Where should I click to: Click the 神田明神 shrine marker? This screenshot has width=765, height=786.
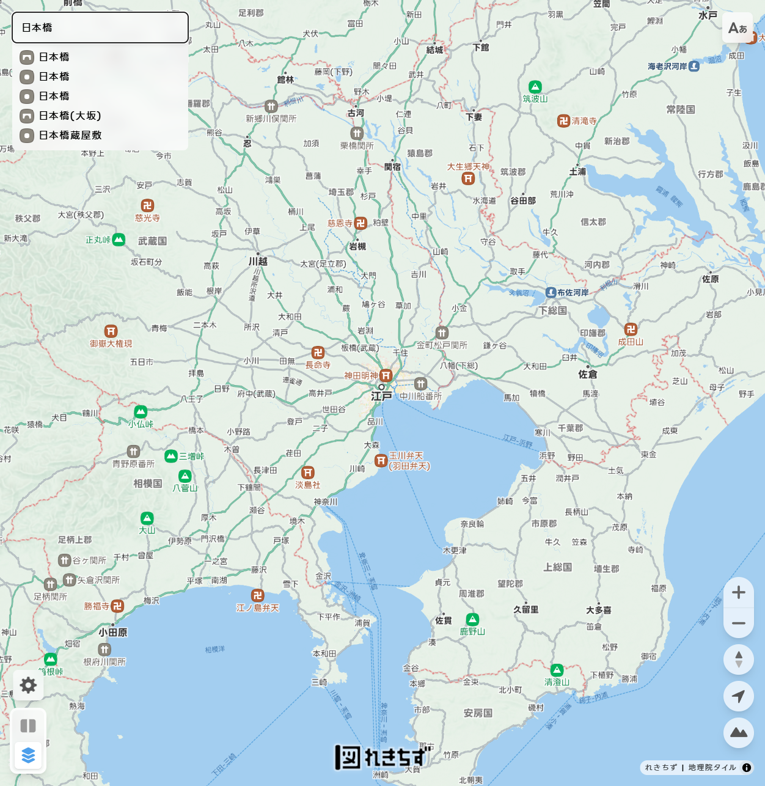(386, 375)
